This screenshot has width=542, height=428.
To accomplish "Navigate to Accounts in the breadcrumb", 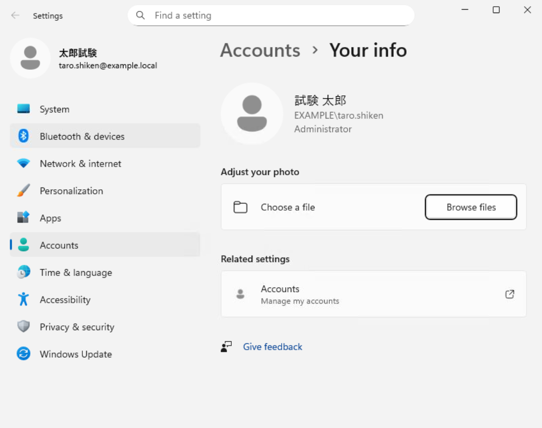I will coord(260,50).
